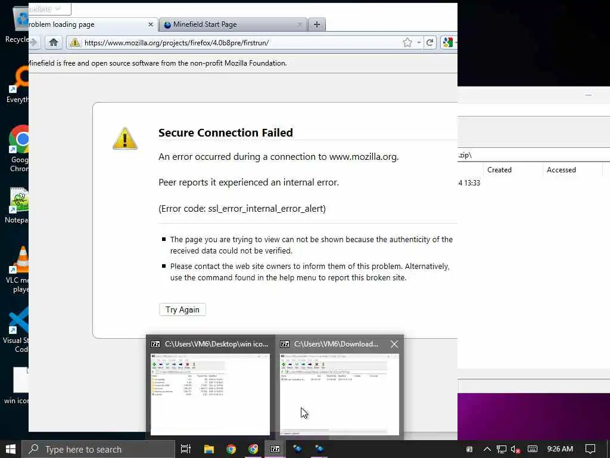
Task: Show hidden system tray icons
Action: tap(487, 449)
